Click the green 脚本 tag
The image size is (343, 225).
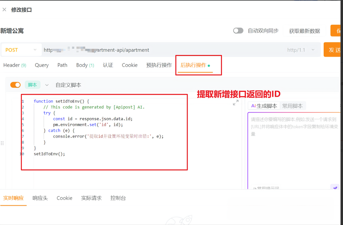(x=33, y=85)
